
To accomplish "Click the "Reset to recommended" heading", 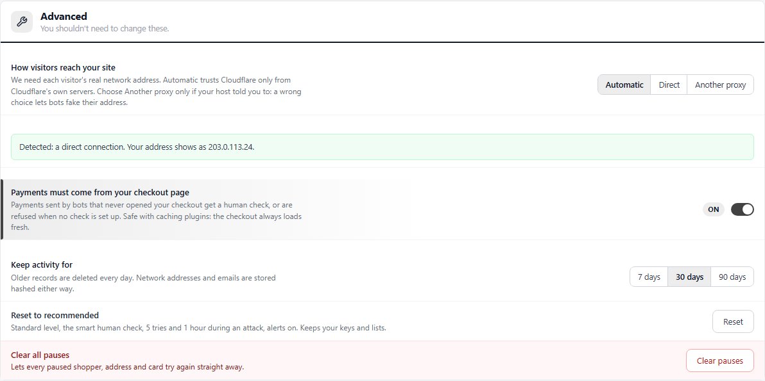I will coord(55,315).
